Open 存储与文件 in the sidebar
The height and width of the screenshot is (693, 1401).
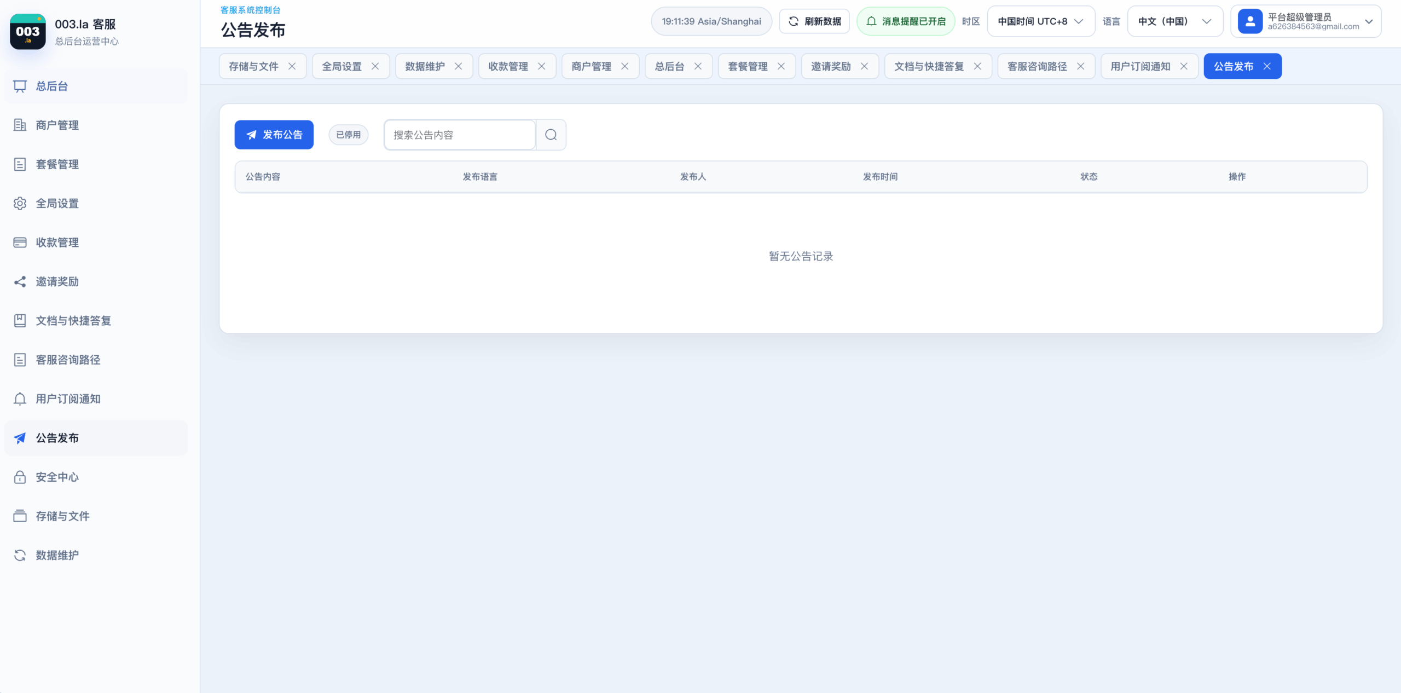[x=96, y=516]
